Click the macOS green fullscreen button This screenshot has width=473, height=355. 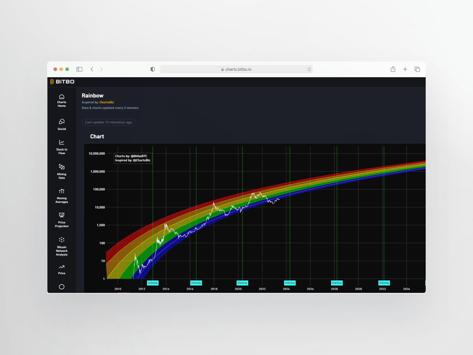[67, 69]
